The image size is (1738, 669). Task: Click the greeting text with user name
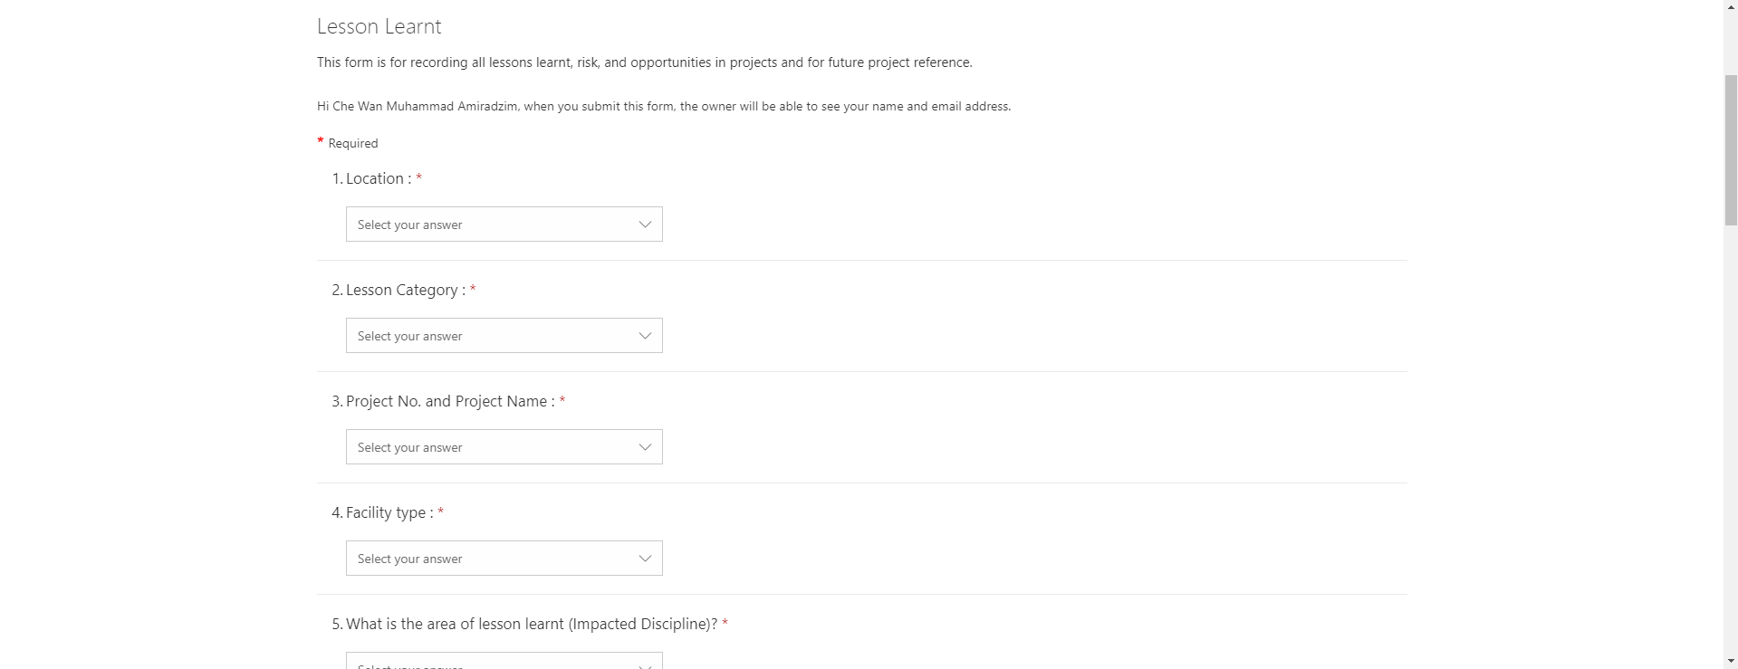663,105
